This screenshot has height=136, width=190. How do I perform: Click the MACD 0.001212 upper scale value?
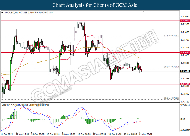click(185, 104)
